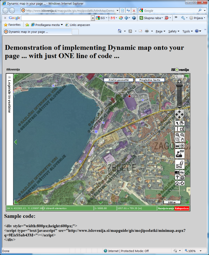
Task: Open the Page menu
Action: point(160,31)
